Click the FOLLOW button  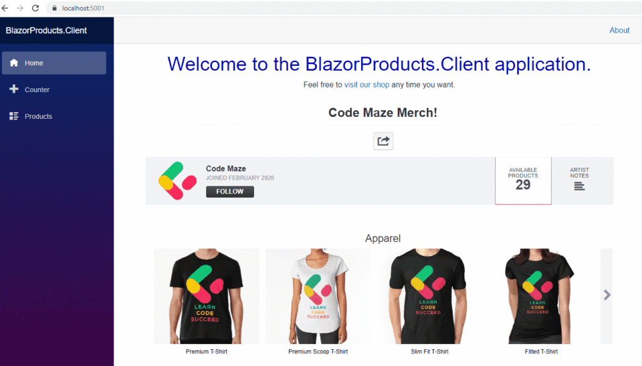coord(229,191)
